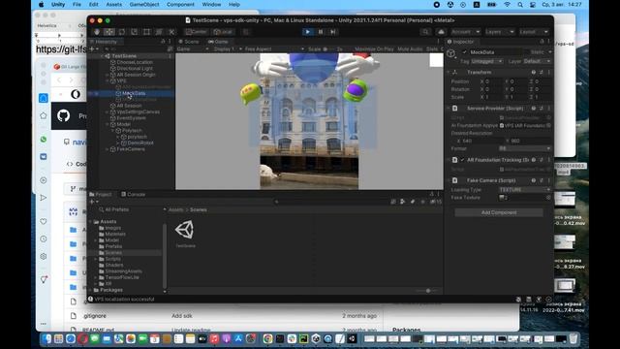This screenshot has height=349, width=620.
Task: Open the Prefabs folder in Project
Action: 113,246
